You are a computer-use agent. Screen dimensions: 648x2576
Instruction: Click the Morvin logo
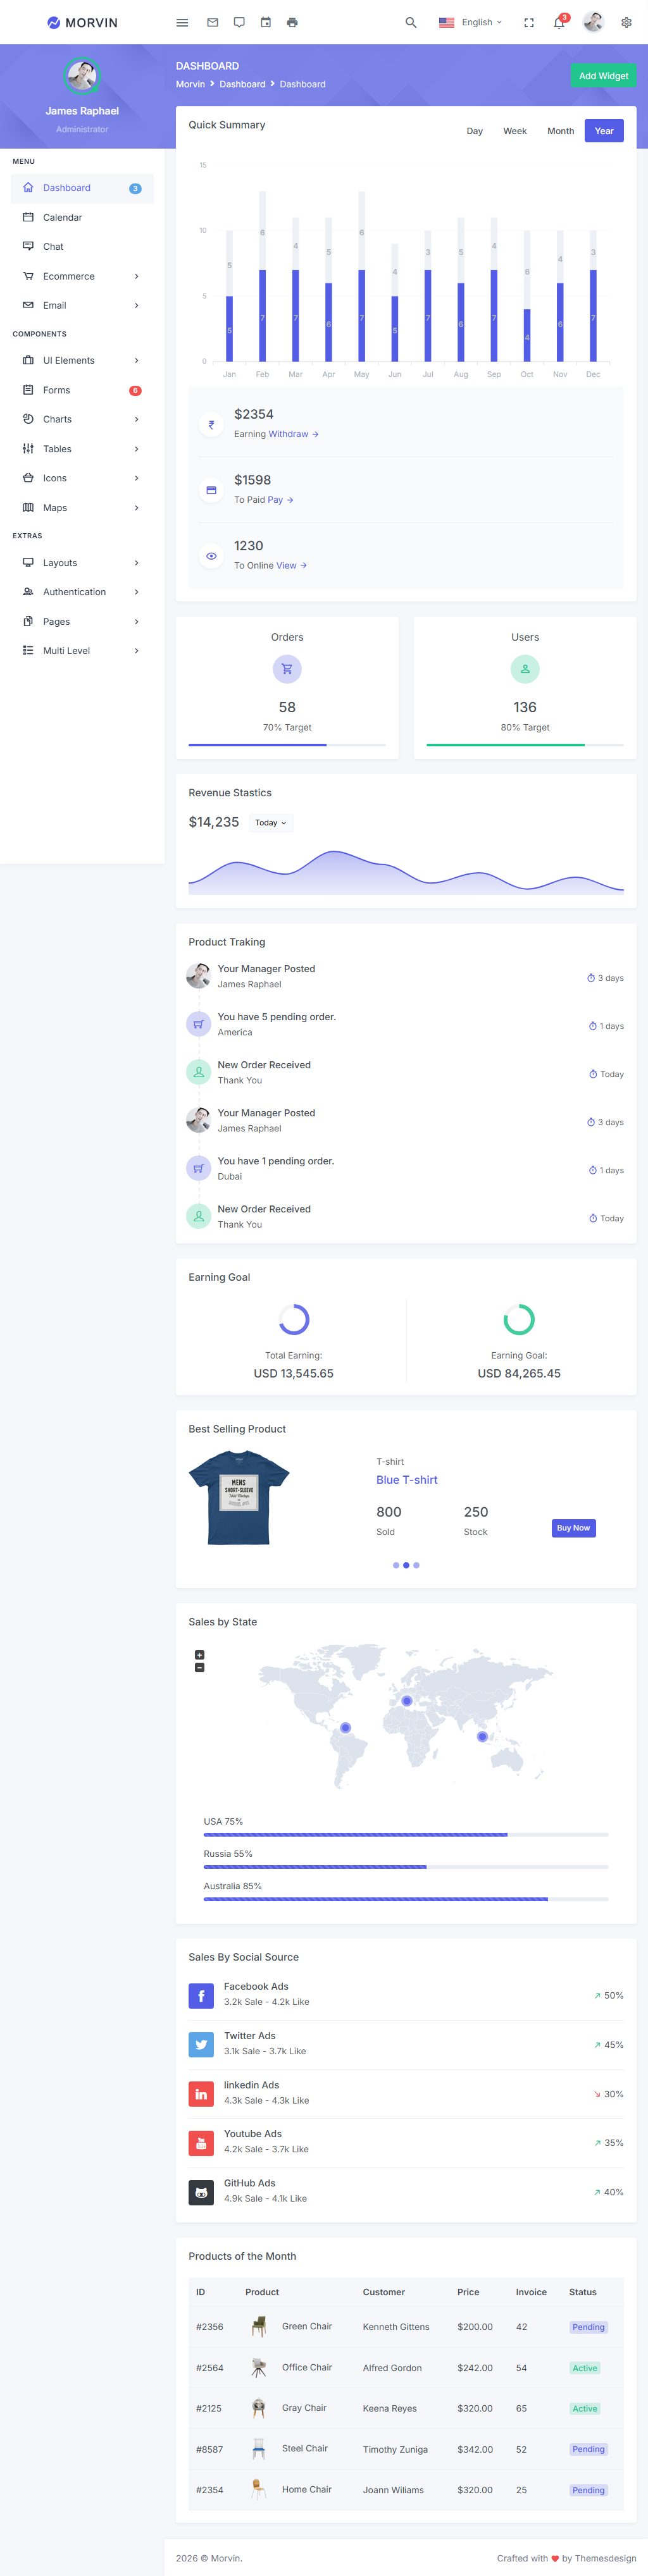coord(82,22)
